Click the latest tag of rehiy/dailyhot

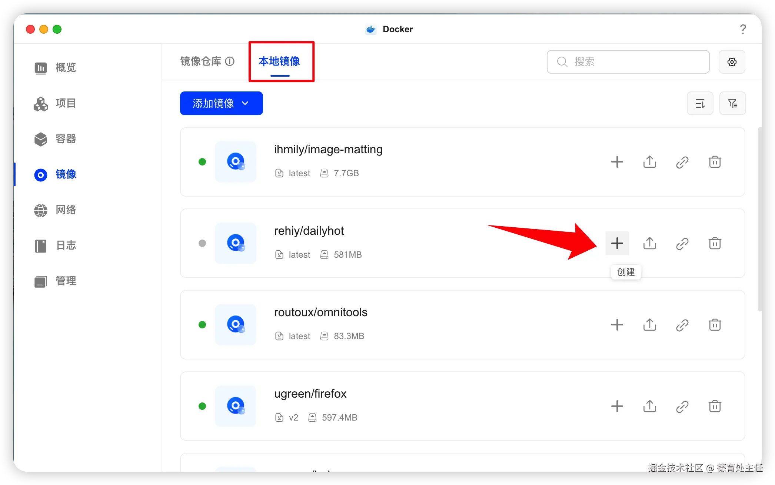(x=299, y=255)
